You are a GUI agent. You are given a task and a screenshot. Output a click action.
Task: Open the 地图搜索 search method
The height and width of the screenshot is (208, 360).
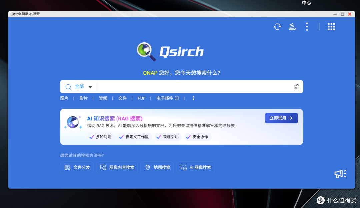[x=157, y=167]
